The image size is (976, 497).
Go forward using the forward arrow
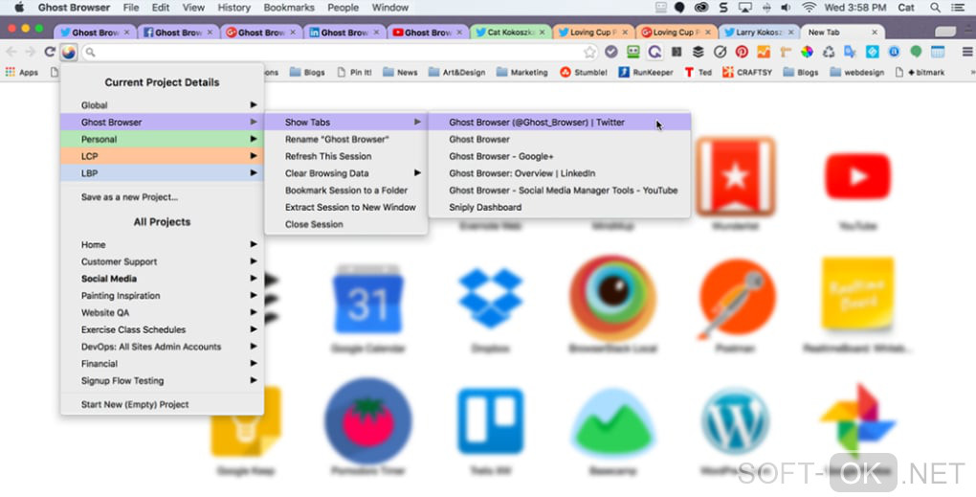click(30, 53)
